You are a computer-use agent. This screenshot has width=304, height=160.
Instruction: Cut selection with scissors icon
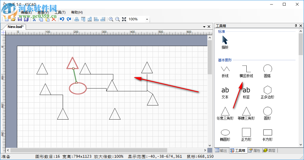click(34, 19)
